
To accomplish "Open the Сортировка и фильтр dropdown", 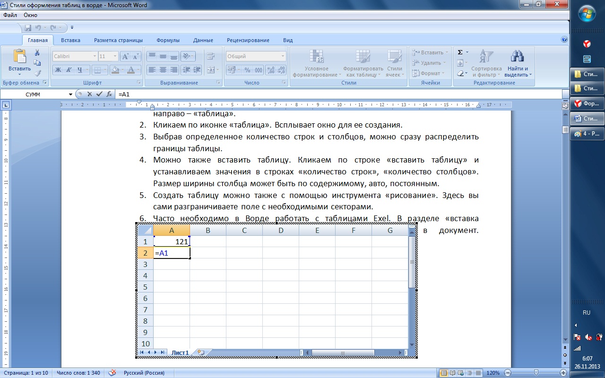I will pyautogui.click(x=486, y=63).
